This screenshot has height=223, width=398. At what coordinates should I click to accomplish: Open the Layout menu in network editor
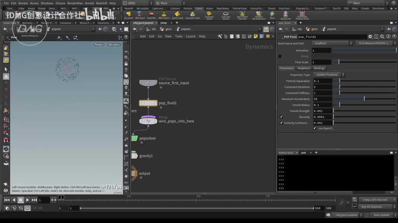coord(191,36)
